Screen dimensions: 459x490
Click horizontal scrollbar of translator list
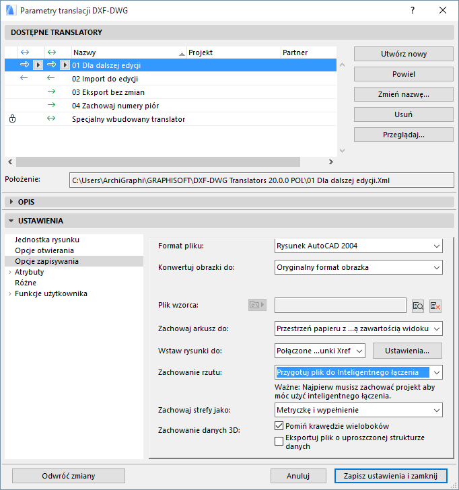pyautogui.click(x=158, y=162)
